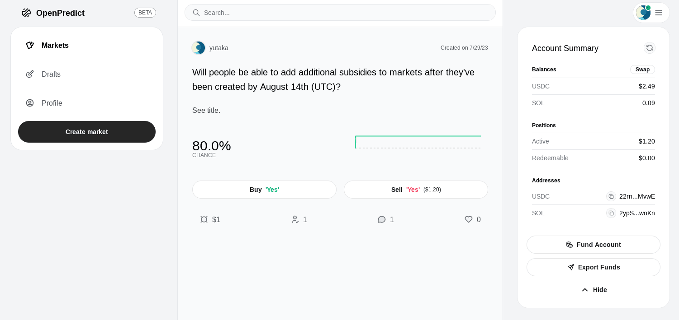The width and height of the screenshot is (679, 320).
Task: Click the $1 liquidity icon
Action: (x=204, y=219)
